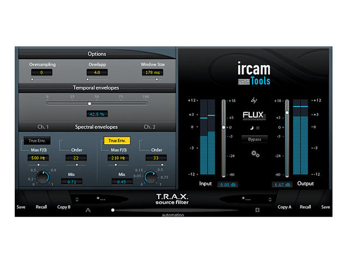Click Ch. 1 Mix knob
The width and height of the screenshot is (349, 261).
43,177
